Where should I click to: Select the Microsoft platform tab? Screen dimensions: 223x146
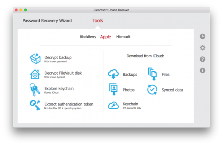[x=123, y=37]
